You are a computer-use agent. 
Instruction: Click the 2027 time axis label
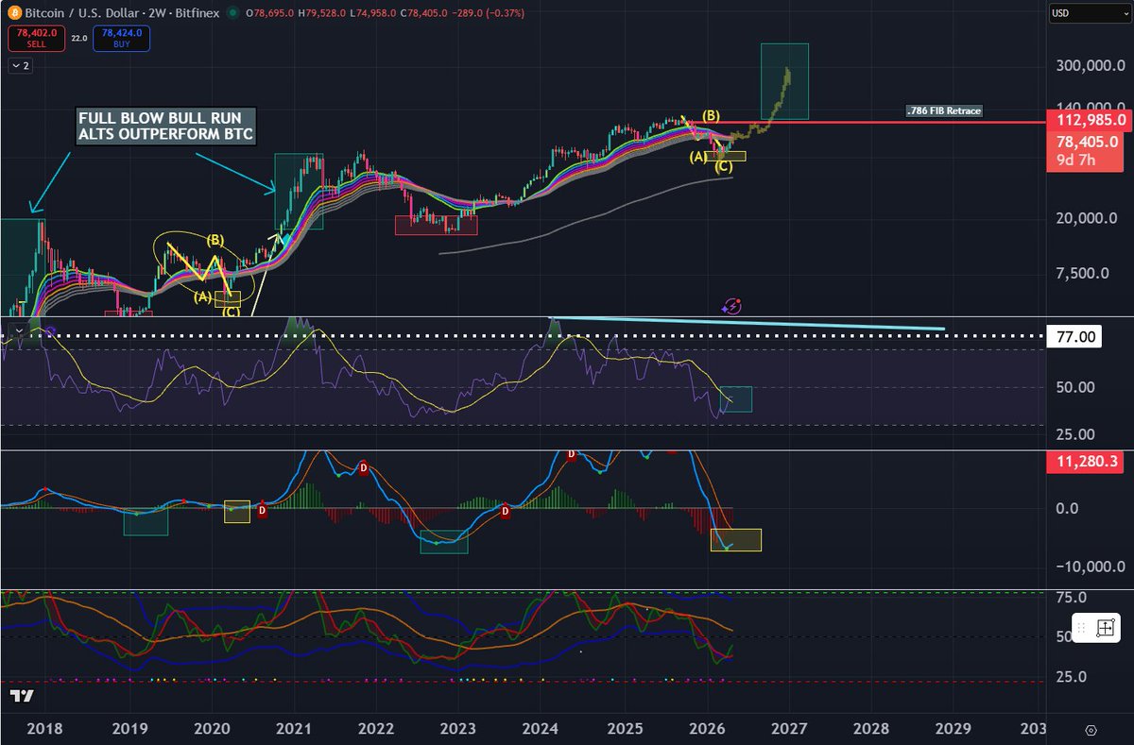point(788,730)
